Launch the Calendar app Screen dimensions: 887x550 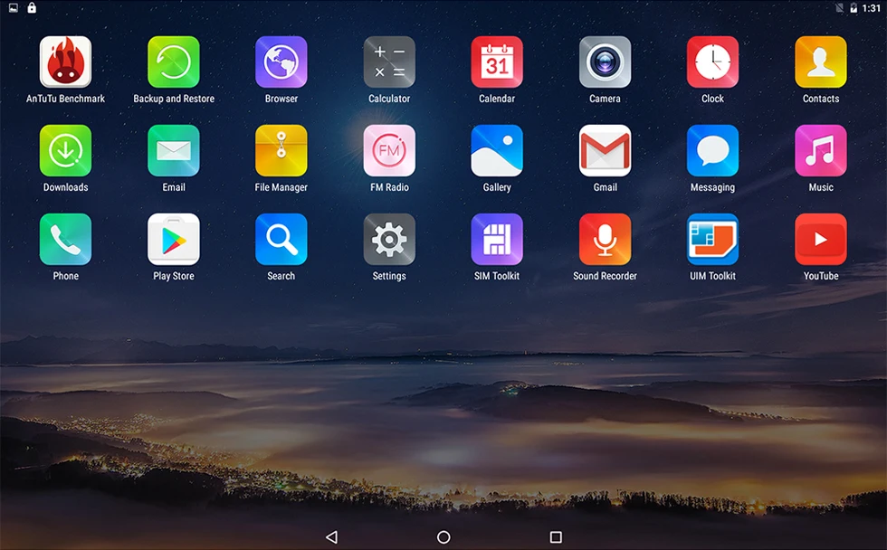tap(497, 62)
